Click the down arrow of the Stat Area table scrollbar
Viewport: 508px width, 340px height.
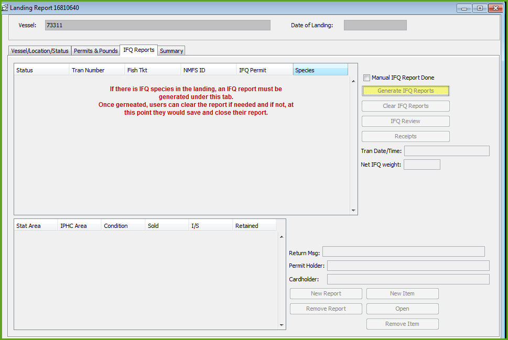coord(282,325)
